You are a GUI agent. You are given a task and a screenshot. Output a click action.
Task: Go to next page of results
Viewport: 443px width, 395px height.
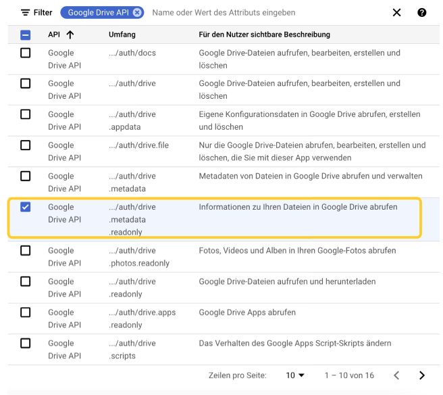(x=422, y=375)
